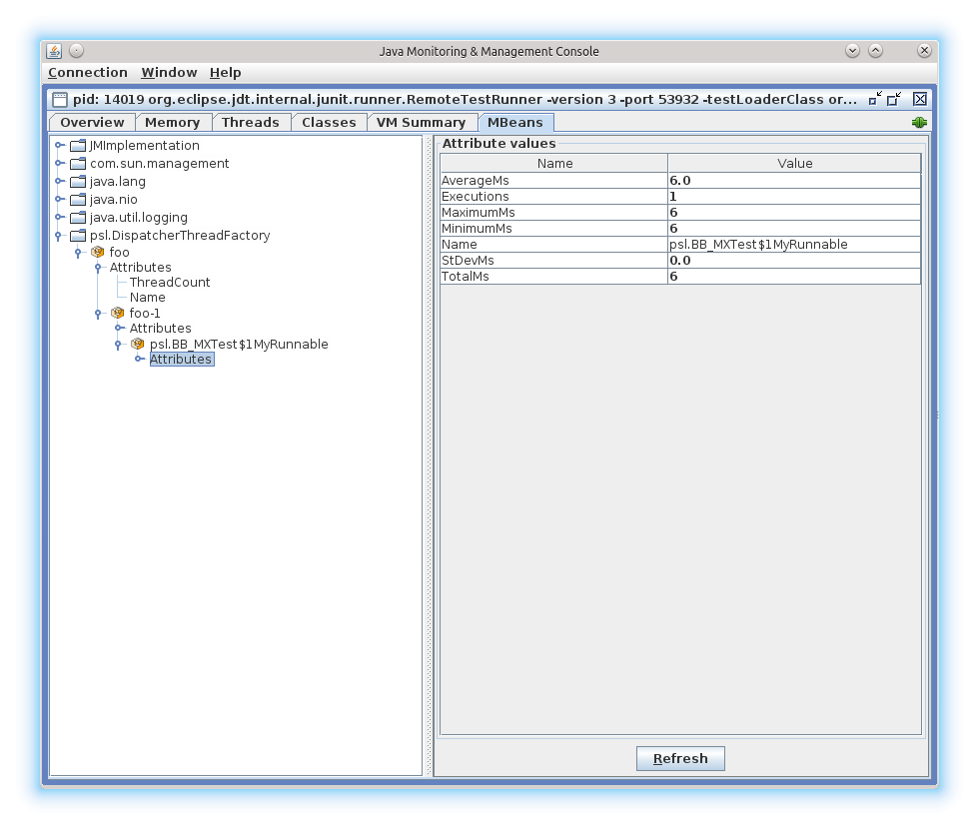Screen dimensions: 979x829
Task: Click the Java icon in title bar
Action: pos(54,51)
